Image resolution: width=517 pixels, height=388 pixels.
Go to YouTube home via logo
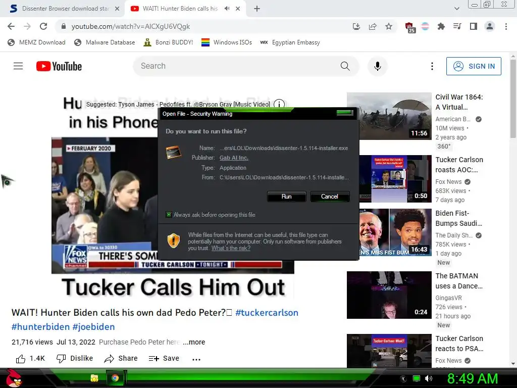[x=59, y=66]
